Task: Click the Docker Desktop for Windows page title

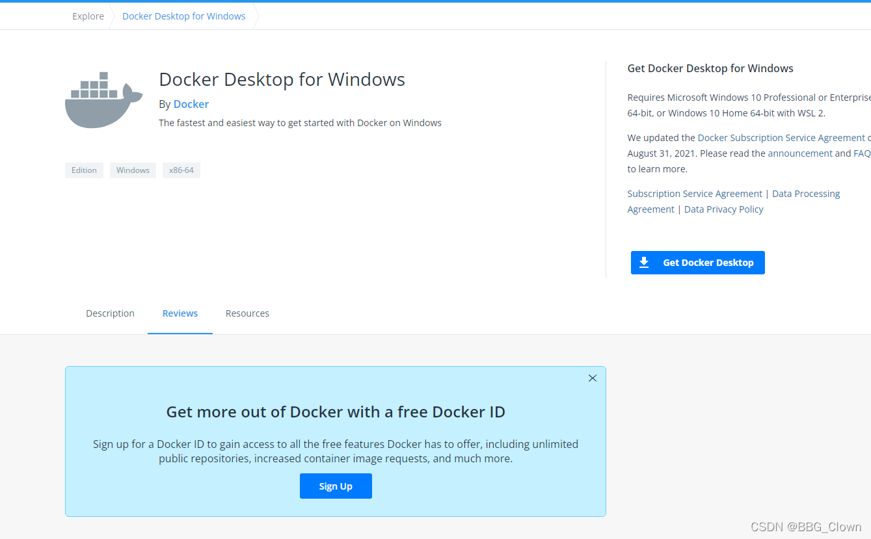Action: pyautogui.click(x=282, y=79)
